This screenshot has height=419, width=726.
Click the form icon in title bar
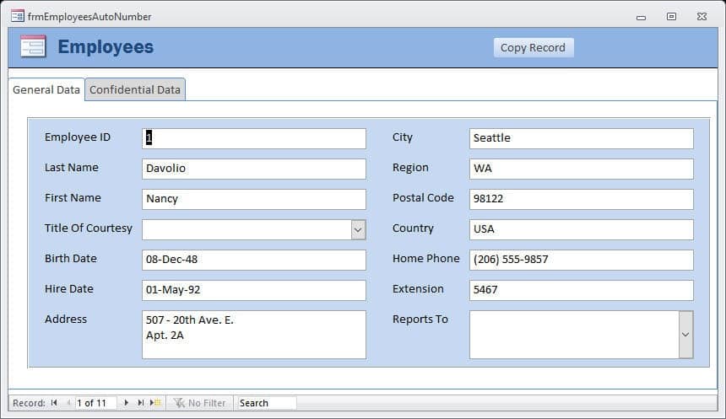point(18,16)
